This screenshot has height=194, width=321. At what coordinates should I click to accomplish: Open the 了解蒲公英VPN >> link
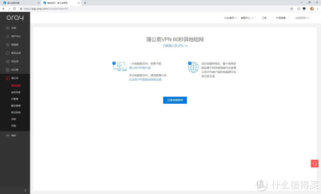click(x=175, y=46)
